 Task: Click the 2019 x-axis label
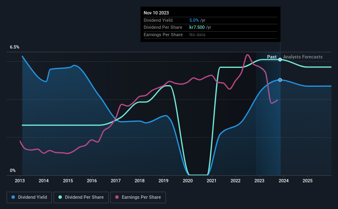point(163,181)
